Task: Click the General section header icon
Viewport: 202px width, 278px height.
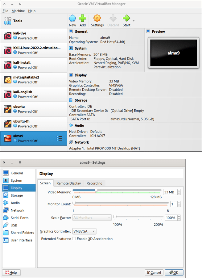Action: click(x=71, y=32)
